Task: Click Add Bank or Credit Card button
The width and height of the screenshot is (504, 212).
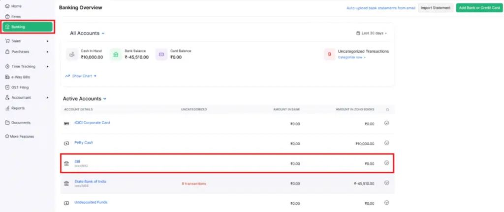Action: tap(479, 8)
